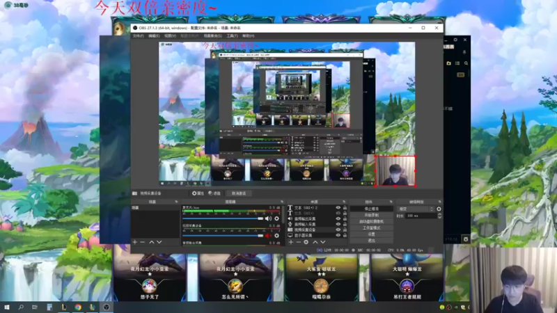Adjust the 麦克风/Aux volume slider
The height and width of the screenshot is (313, 557).
(x=223, y=218)
